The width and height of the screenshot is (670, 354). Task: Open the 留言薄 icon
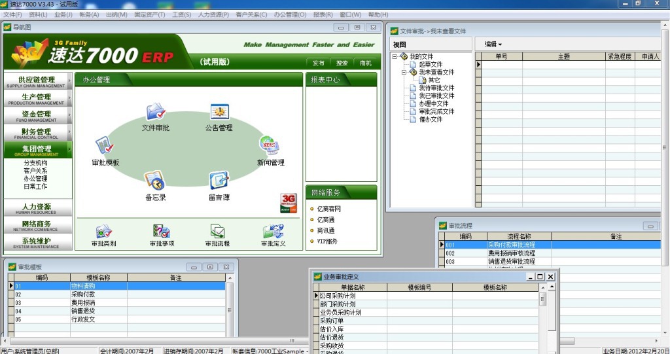(x=219, y=181)
